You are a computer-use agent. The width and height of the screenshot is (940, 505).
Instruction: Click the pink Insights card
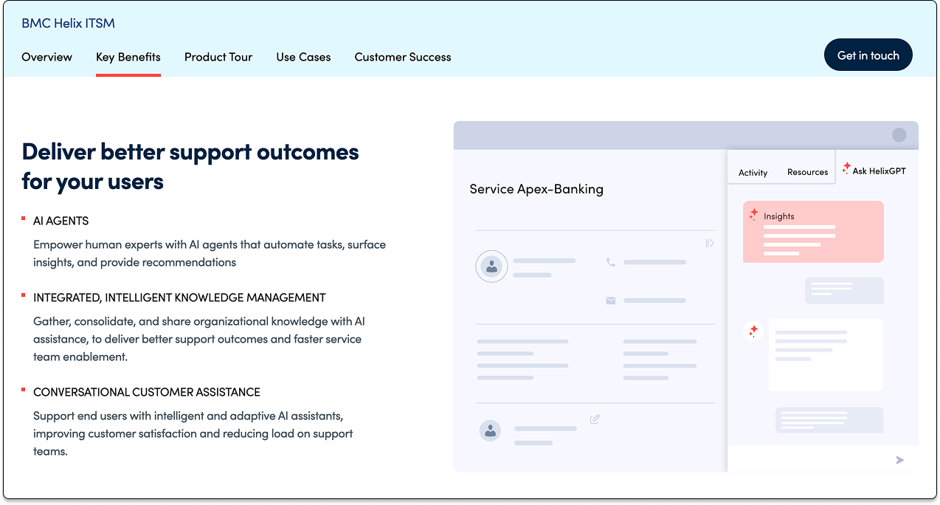pos(813,232)
